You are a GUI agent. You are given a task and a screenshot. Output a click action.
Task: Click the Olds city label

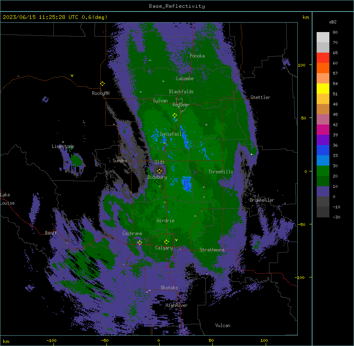pyautogui.click(x=159, y=162)
